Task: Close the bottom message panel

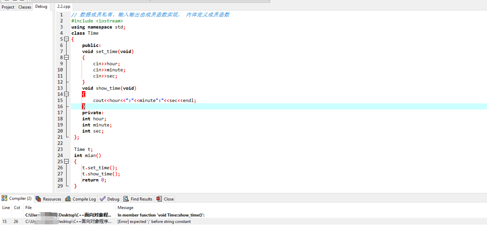Action: tap(165, 199)
